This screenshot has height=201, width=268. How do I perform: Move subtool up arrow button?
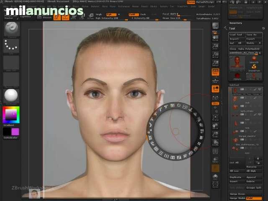[x=258, y=158]
